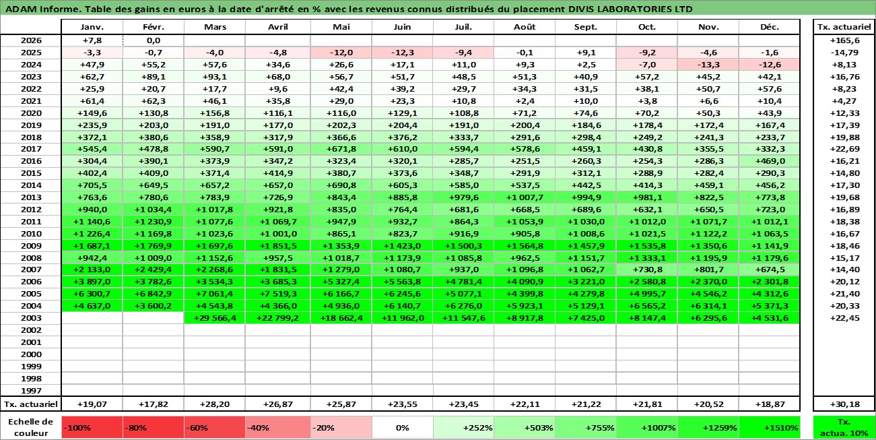Click the January 2026 cell '+7,8'

point(92,40)
